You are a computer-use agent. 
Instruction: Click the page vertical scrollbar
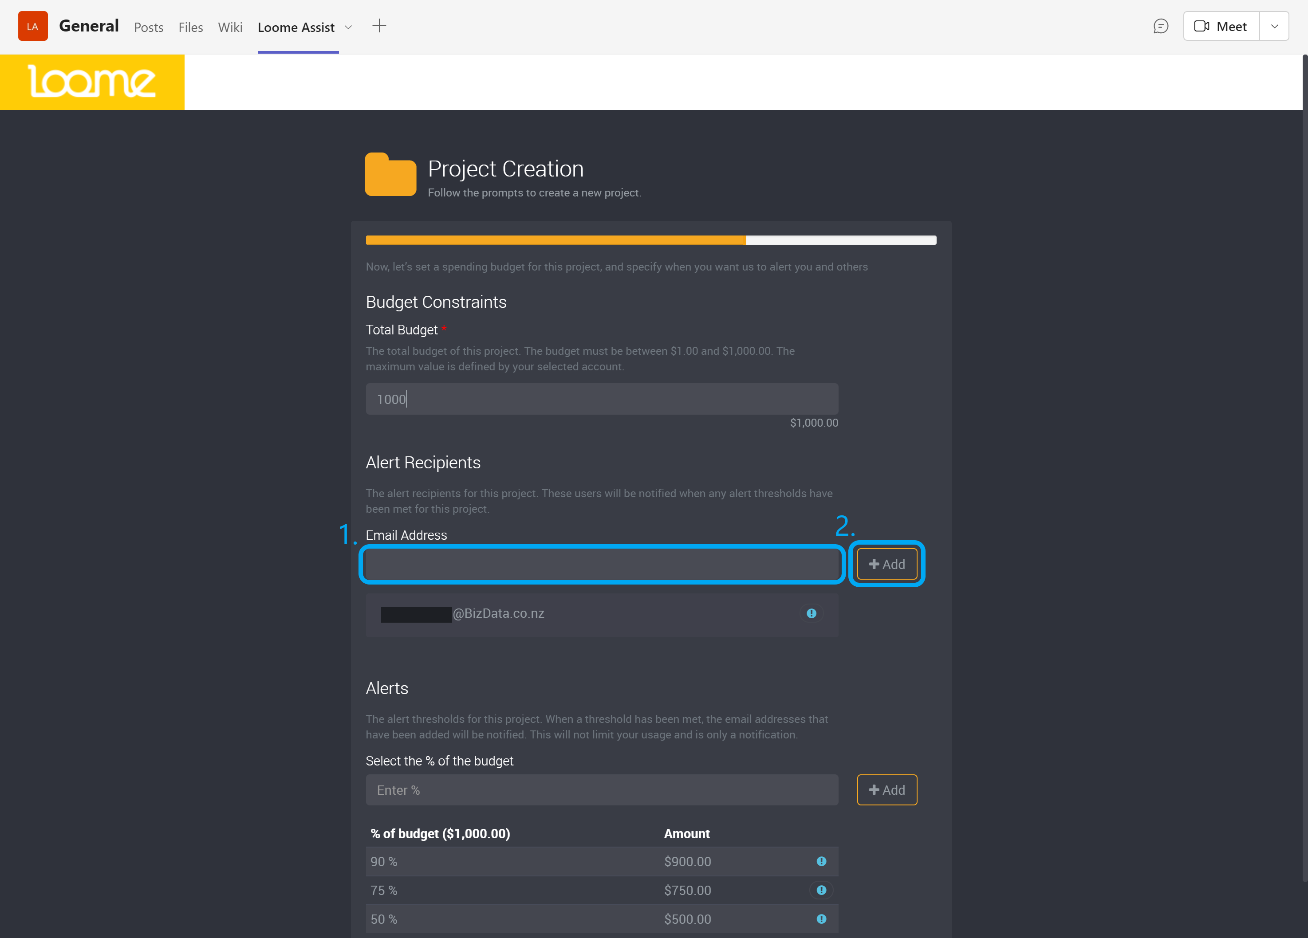1304,468
